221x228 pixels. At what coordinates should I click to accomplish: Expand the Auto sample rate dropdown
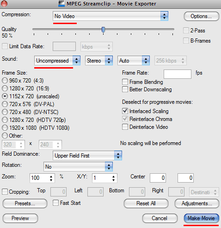coord(134,61)
